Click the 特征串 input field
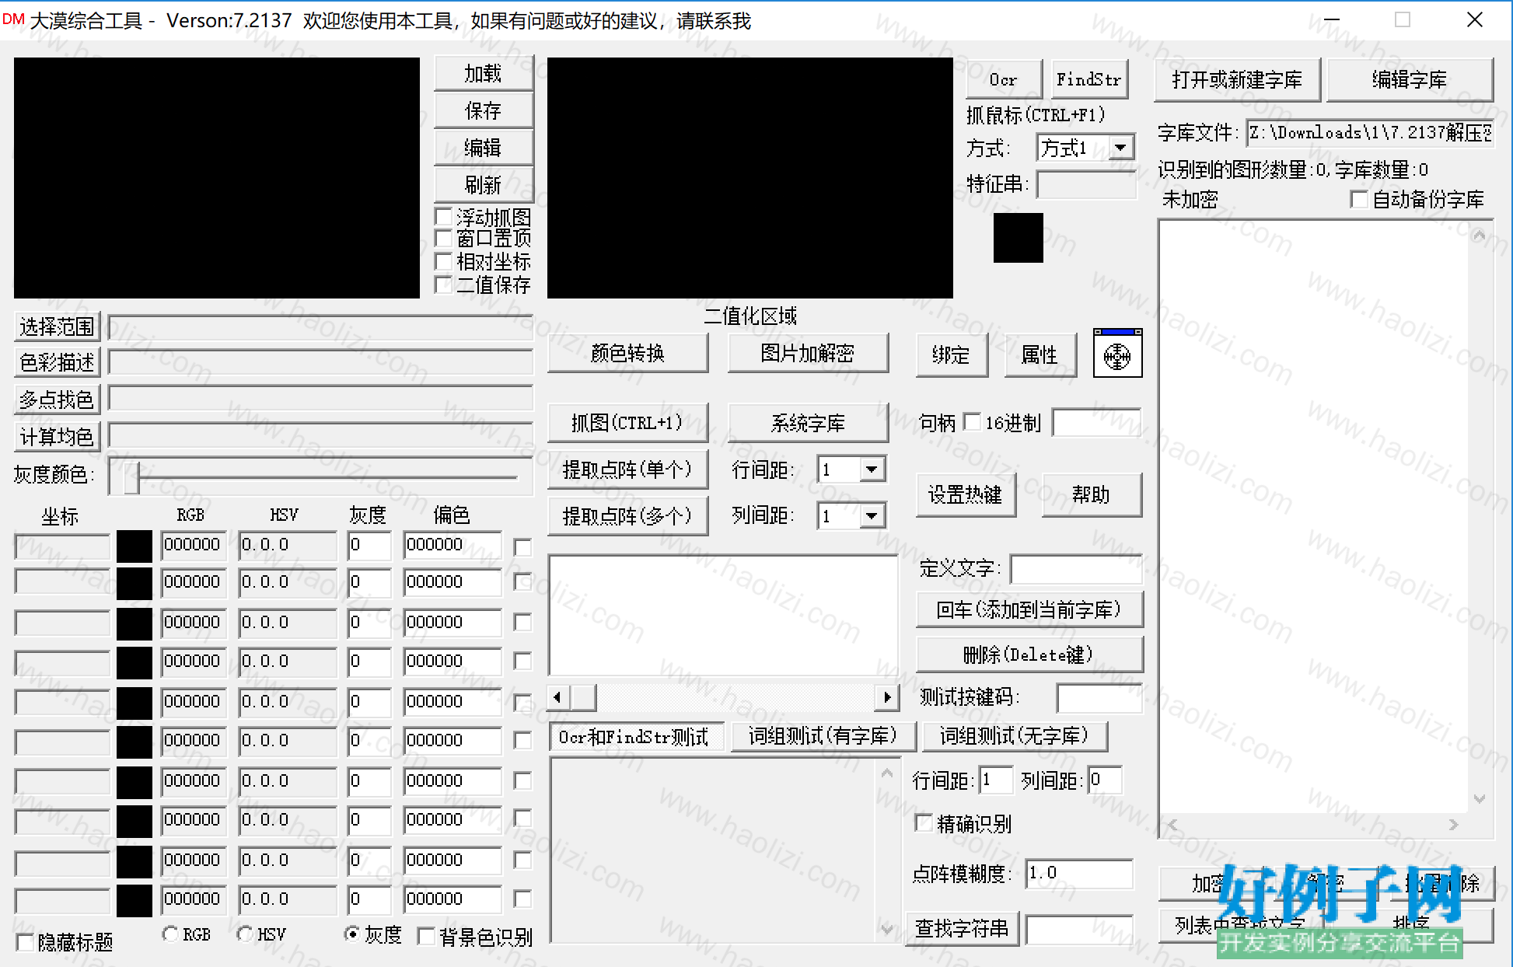The height and width of the screenshot is (967, 1513). tap(1087, 184)
